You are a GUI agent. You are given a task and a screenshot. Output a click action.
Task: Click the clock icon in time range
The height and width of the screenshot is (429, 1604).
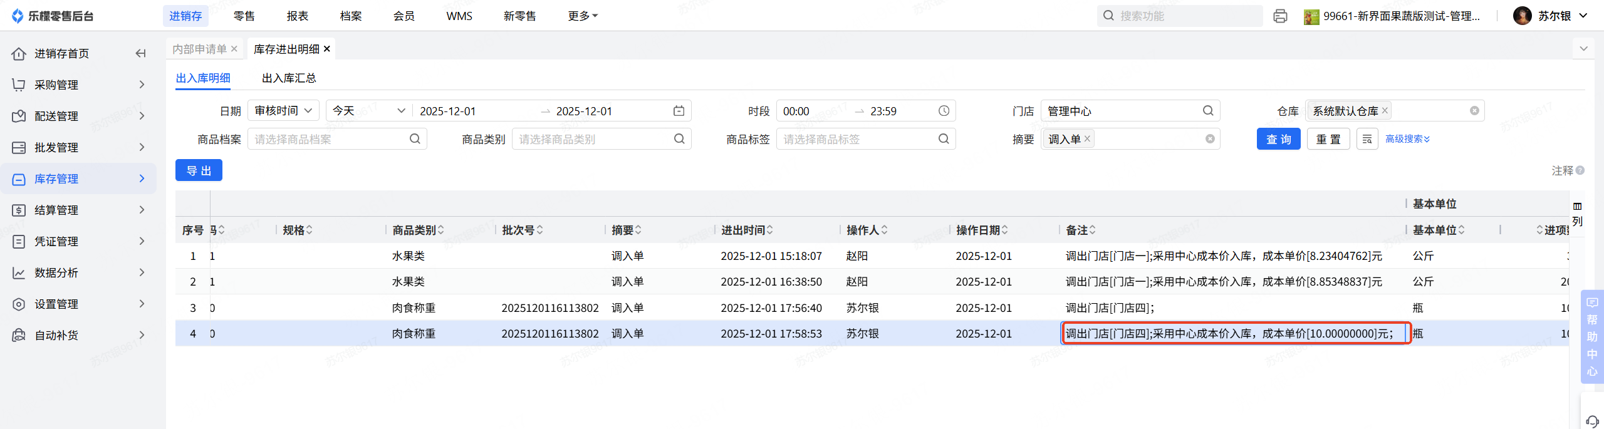click(944, 111)
